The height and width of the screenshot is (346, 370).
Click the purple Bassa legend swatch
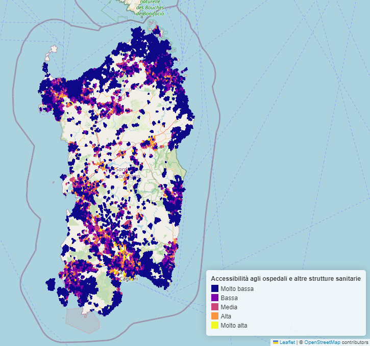pos(214,298)
